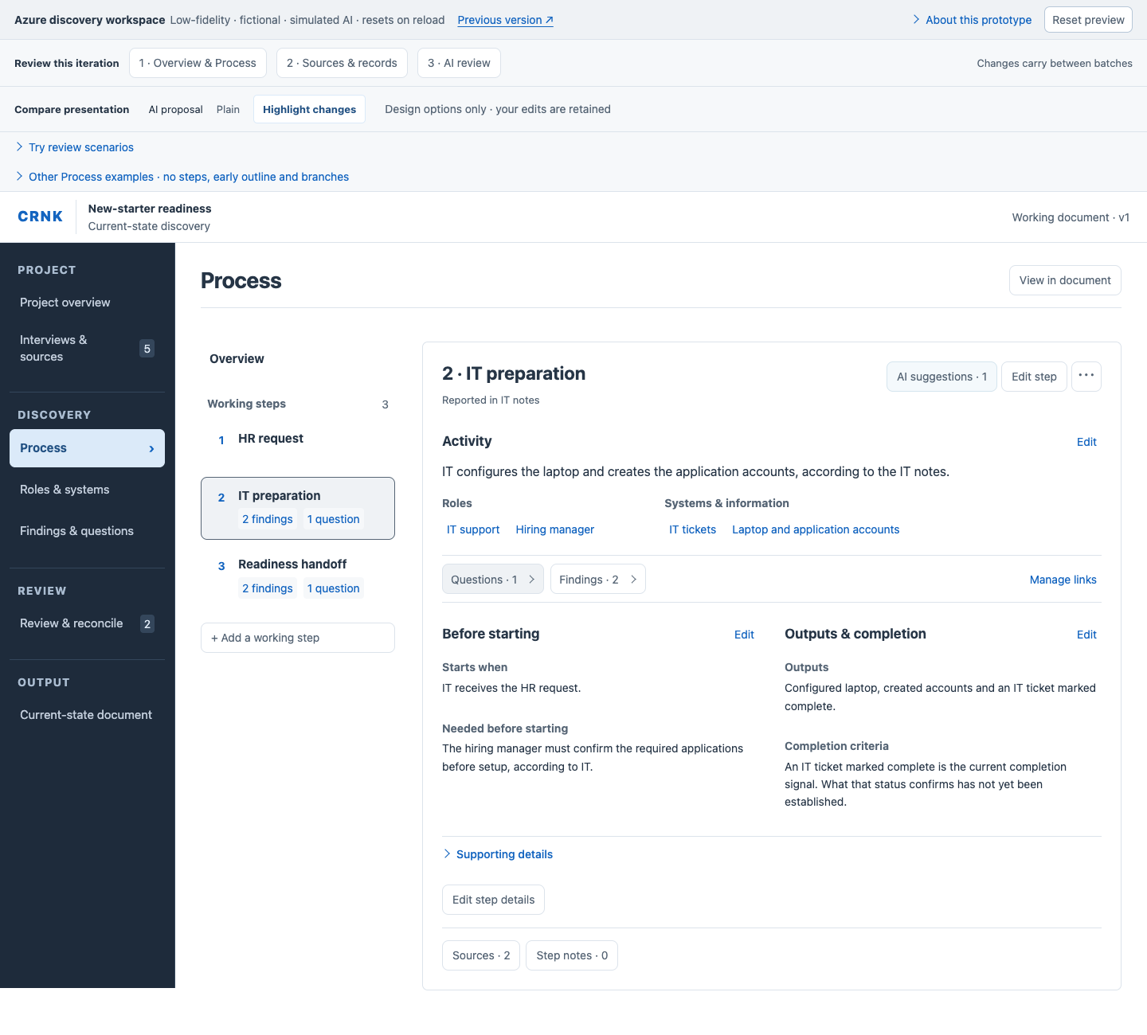Select working step 1 HR request

(298, 439)
